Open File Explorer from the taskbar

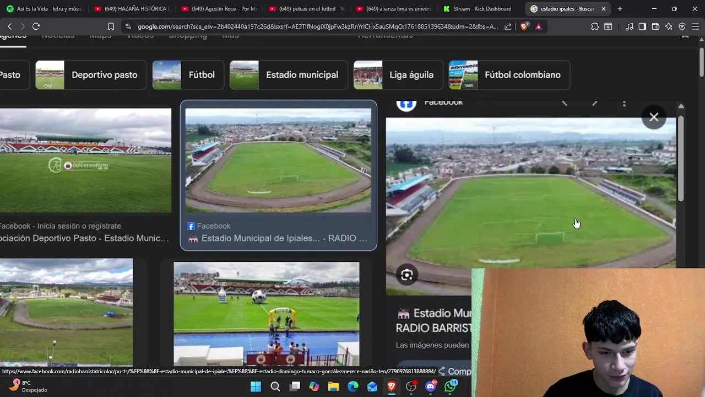(333, 387)
